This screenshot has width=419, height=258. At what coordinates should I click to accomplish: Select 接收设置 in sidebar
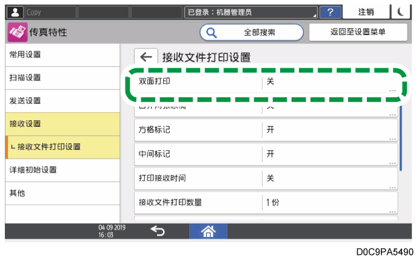[x=62, y=124]
